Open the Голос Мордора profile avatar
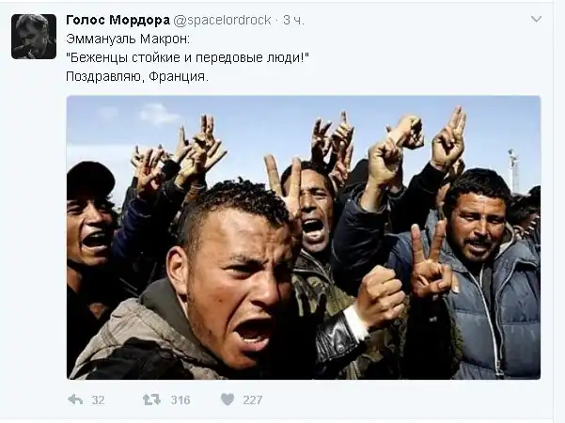The height and width of the screenshot is (423, 565). [x=34, y=37]
